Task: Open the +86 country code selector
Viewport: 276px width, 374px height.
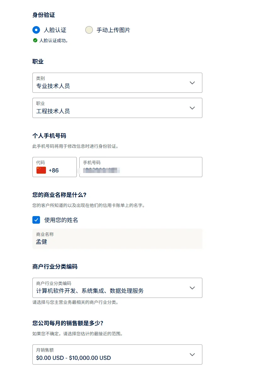Action: pyautogui.click(x=54, y=167)
